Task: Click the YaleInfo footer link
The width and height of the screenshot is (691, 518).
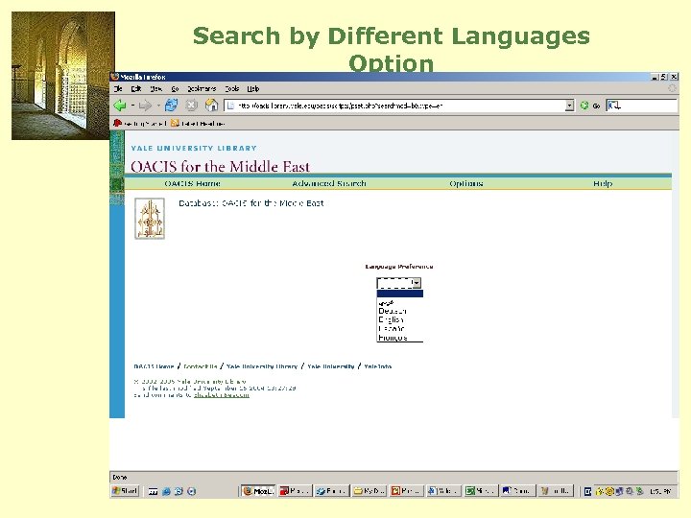Action: point(378,366)
